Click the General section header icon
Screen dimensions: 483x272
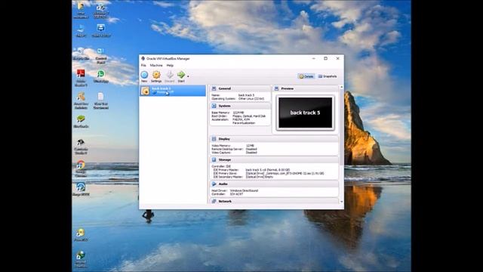(x=214, y=88)
